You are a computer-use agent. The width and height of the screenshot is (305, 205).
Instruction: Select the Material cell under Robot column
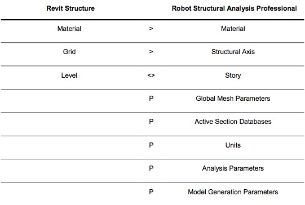pos(233,29)
